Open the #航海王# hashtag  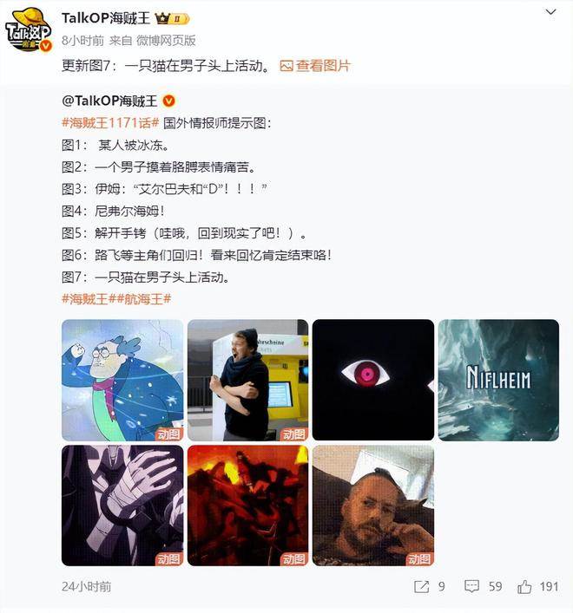pos(143,299)
